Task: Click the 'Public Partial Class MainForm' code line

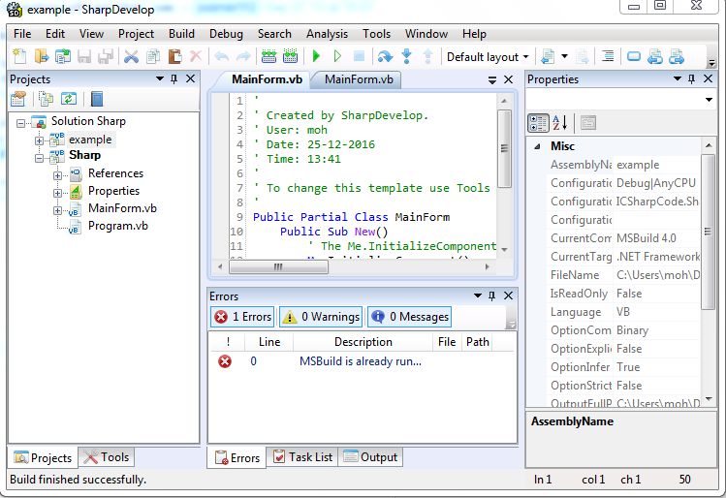Action: [351, 217]
